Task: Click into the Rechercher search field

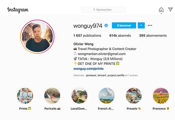Action: coord(103,10)
